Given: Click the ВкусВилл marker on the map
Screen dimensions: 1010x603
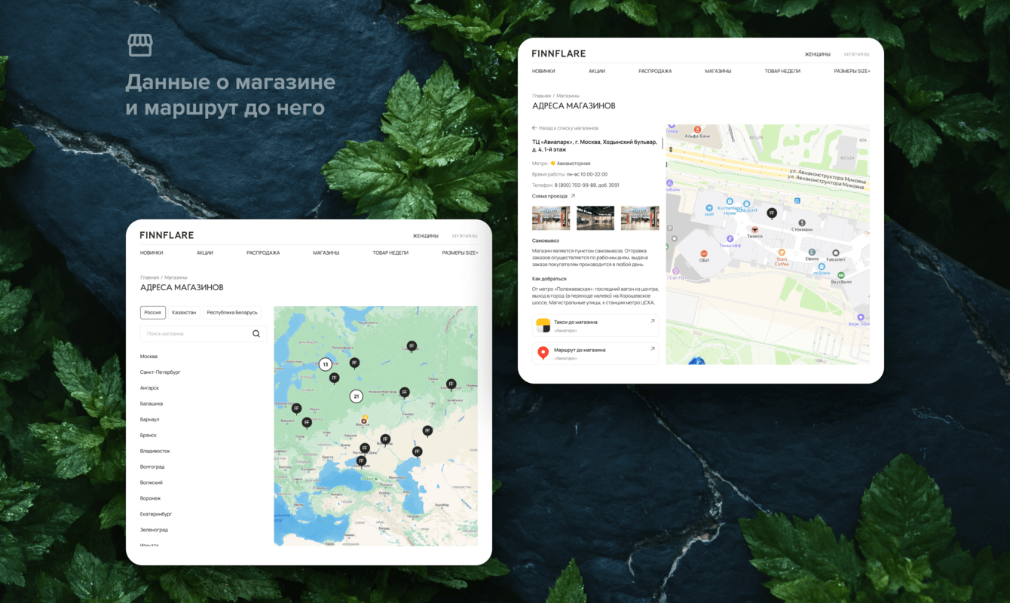Looking at the screenshot, I should [840, 275].
